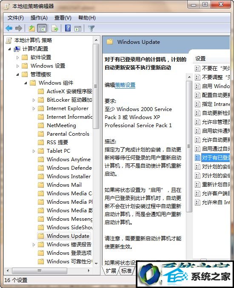Select the ActiveX 安装程序服务 folder

(x=69, y=91)
